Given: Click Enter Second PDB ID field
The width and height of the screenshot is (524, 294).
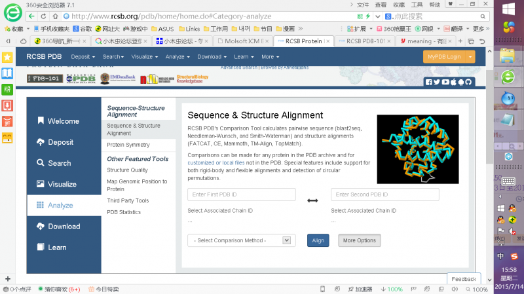Looking at the screenshot, I should pos(385,194).
